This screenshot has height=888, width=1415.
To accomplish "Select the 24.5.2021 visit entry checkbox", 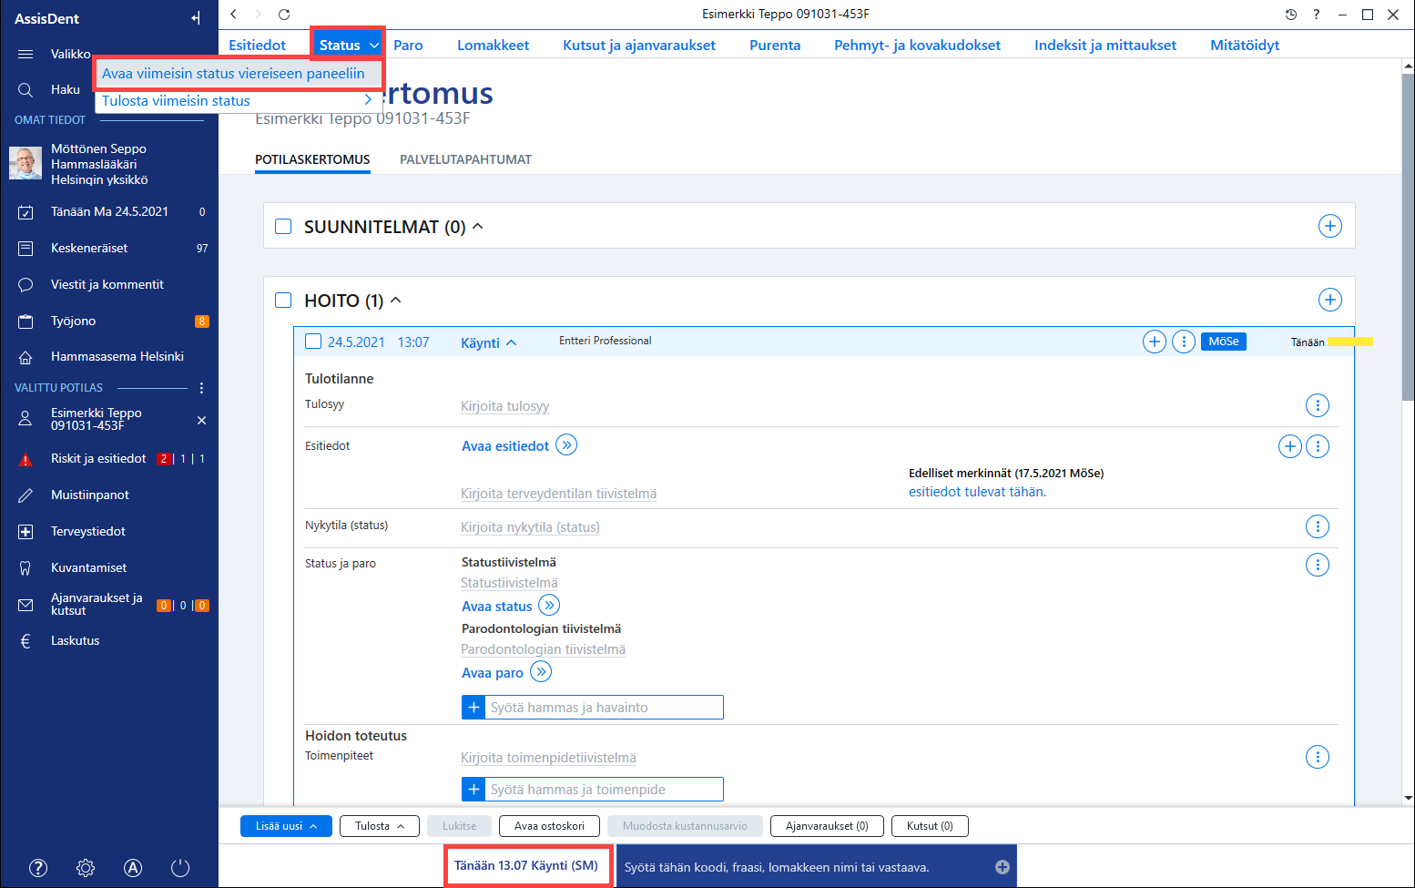I will tap(313, 342).
